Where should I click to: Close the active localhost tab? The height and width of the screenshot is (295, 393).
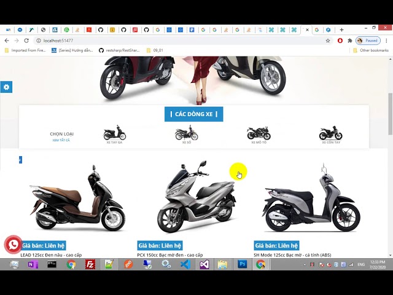coord(308,30)
